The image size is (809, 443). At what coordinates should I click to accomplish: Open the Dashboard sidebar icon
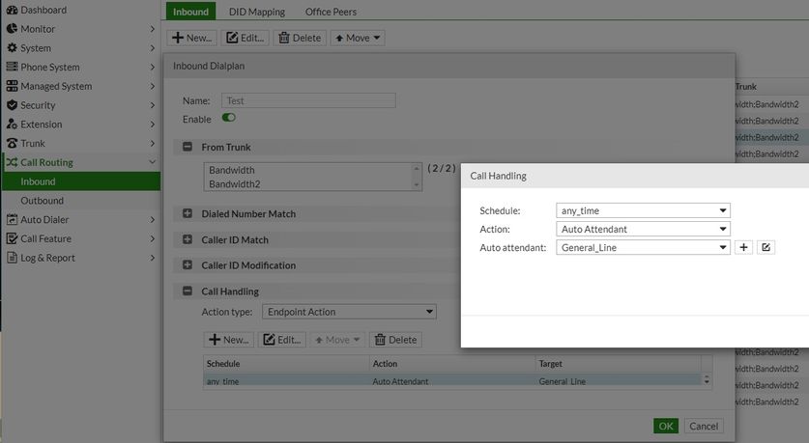tap(12, 10)
